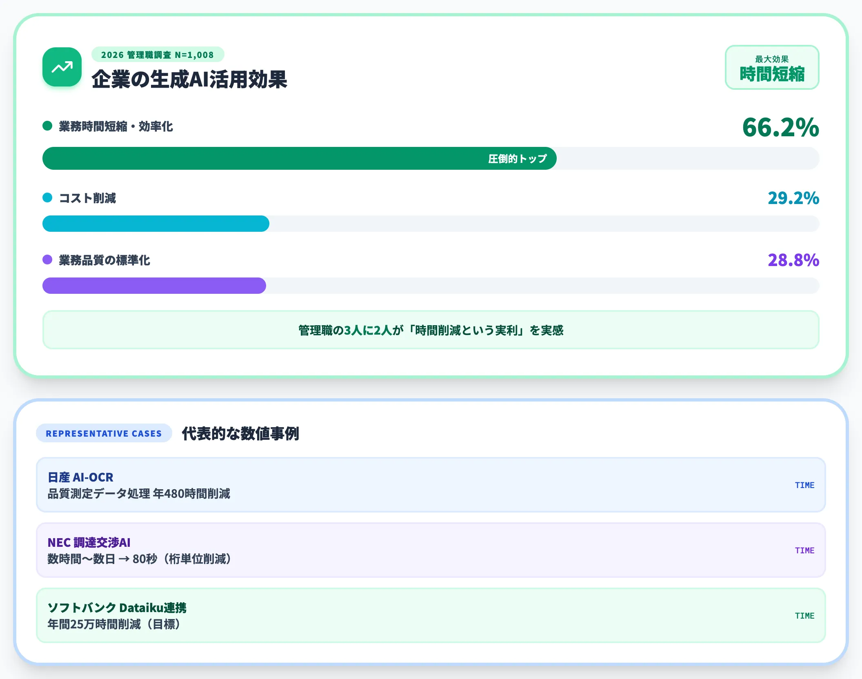The image size is (862, 679).
Task: Click 品質測定データ処理 年480時間削減 text
Action: (x=139, y=494)
